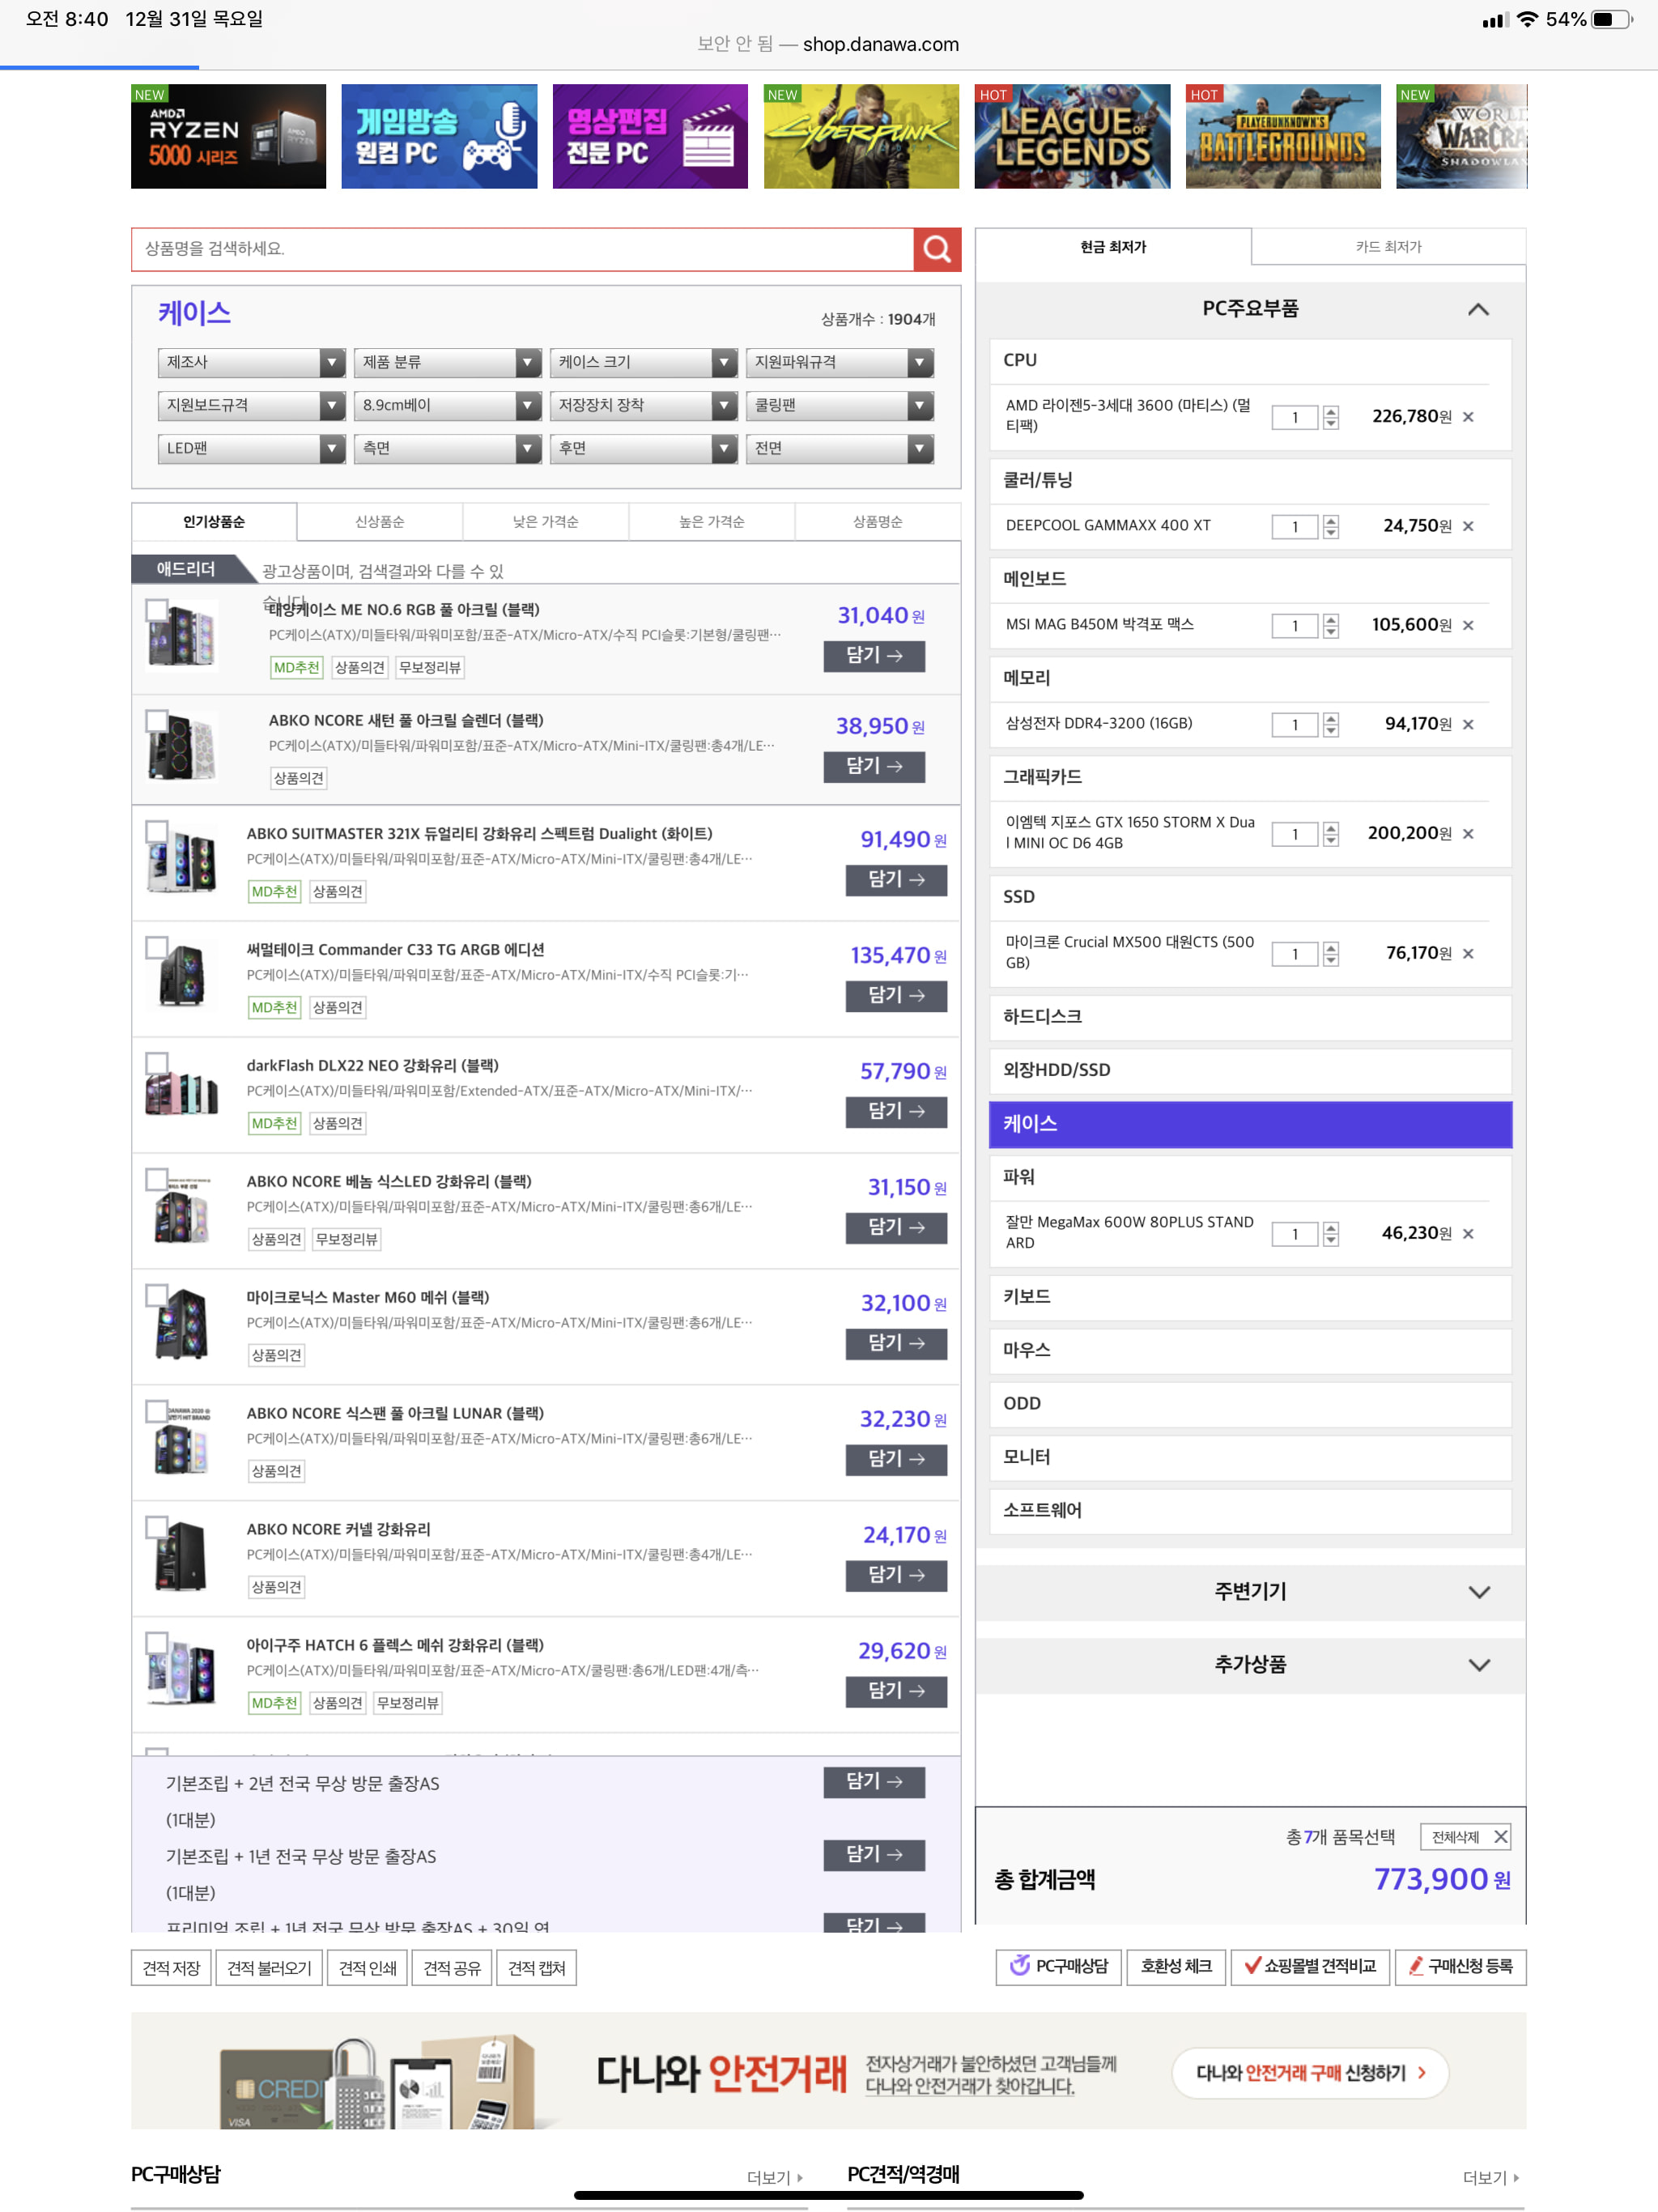Open the 쿨링팬 filter dropdown
Image resolution: width=1658 pixels, height=2212 pixels.
click(x=839, y=405)
